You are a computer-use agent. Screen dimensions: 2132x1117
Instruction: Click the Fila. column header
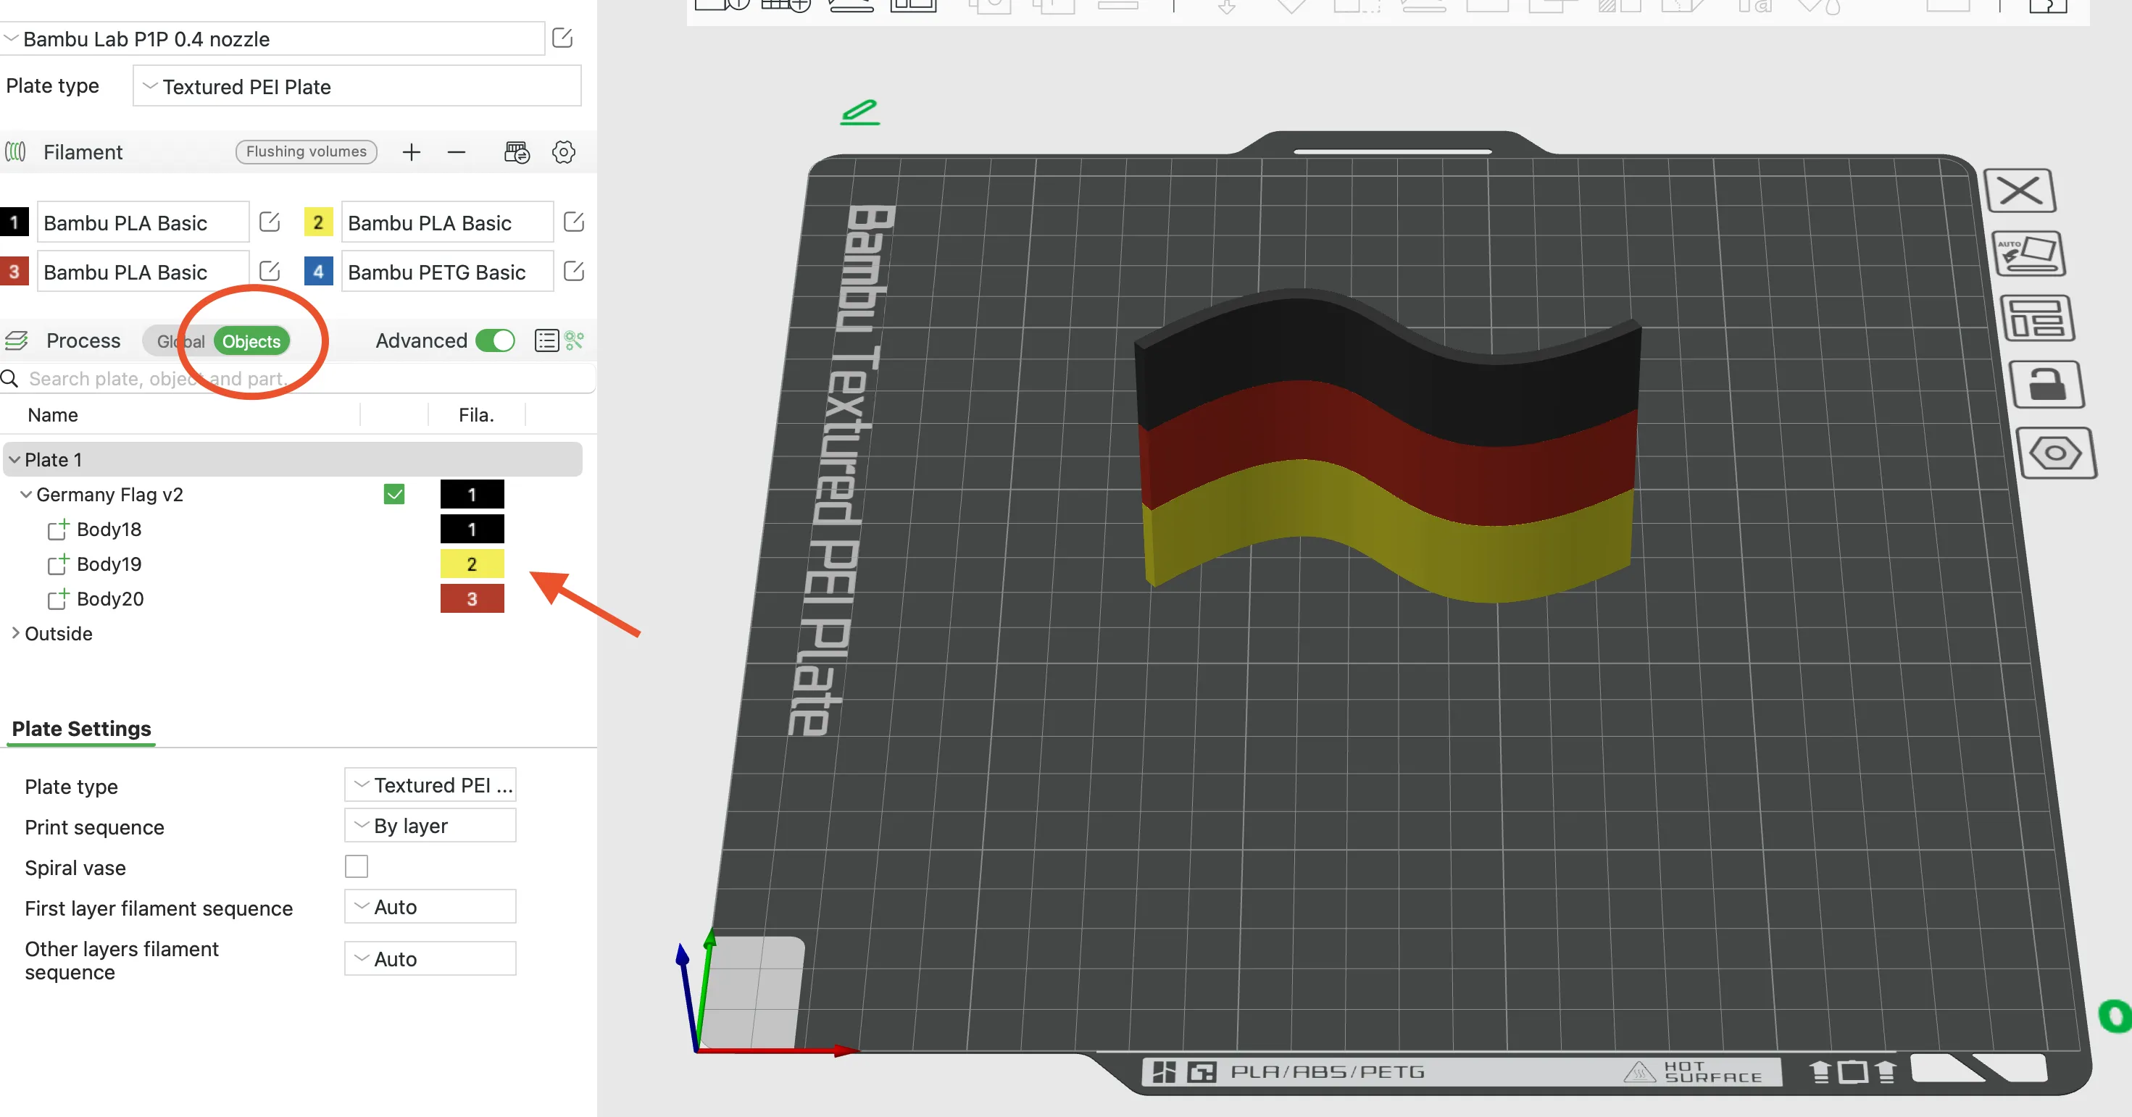tap(476, 415)
